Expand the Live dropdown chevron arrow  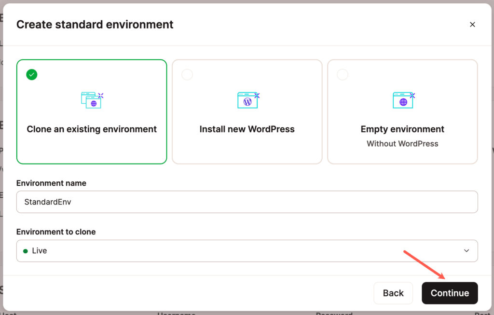click(x=467, y=251)
